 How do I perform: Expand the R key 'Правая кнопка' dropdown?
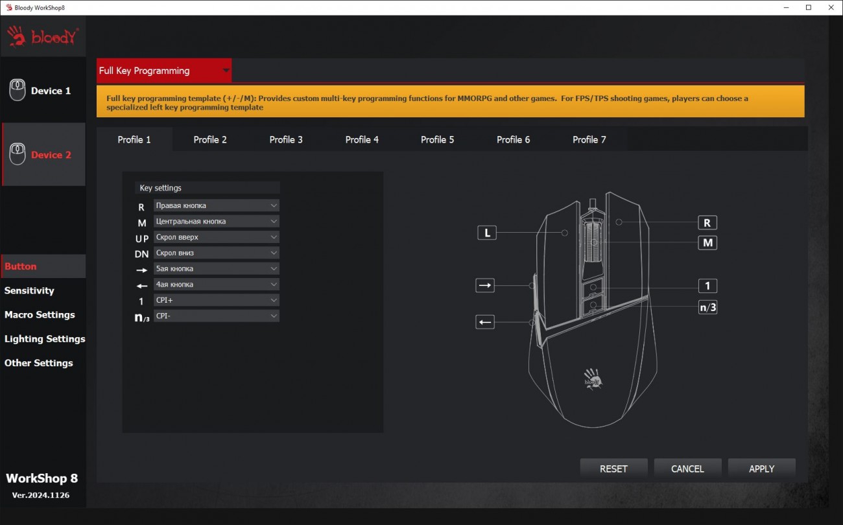(x=216, y=205)
